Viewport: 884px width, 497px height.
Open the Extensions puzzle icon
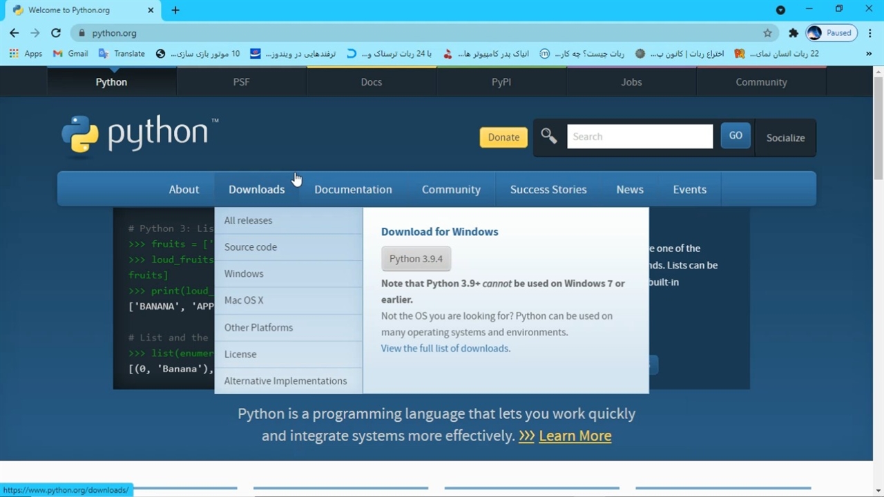(794, 33)
